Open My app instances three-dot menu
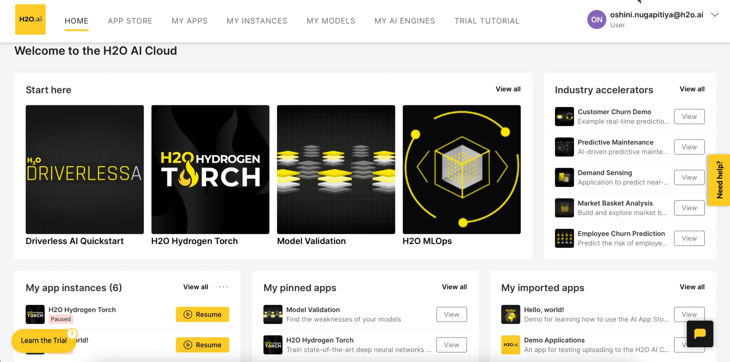Screen dimensions: 730x362 click(x=224, y=287)
